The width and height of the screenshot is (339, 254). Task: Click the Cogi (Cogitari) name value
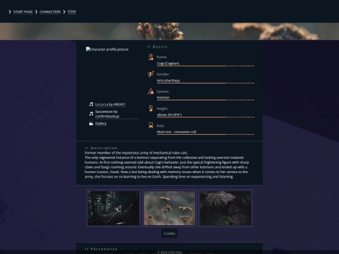click(168, 63)
